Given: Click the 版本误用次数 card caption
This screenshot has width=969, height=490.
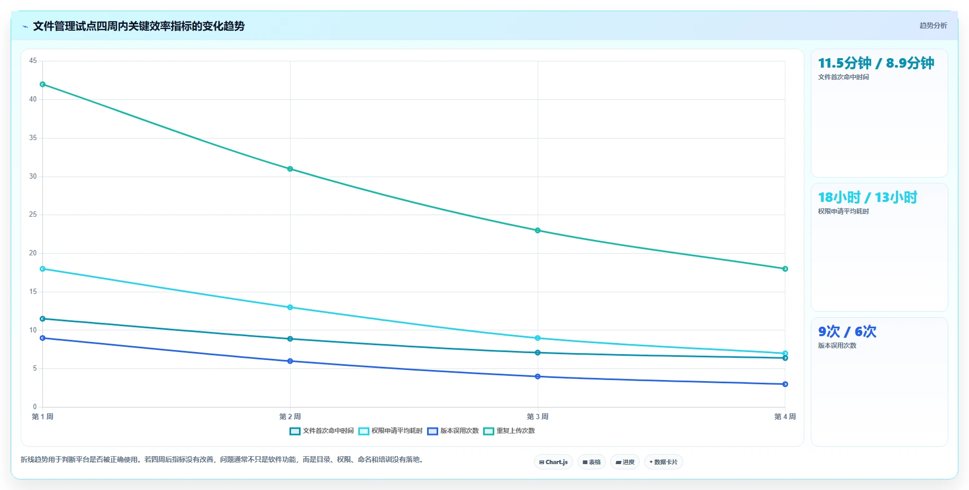Looking at the screenshot, I should (x=837, y=346).
